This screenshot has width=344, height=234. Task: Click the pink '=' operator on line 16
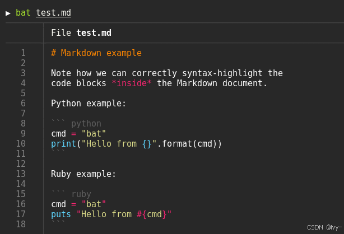click(74, 205)
